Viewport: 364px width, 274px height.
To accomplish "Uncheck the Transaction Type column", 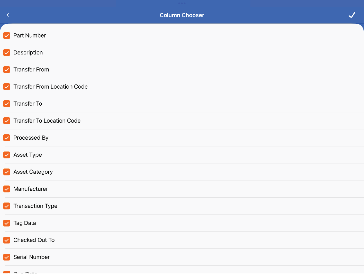I will (x=6, y=206).
